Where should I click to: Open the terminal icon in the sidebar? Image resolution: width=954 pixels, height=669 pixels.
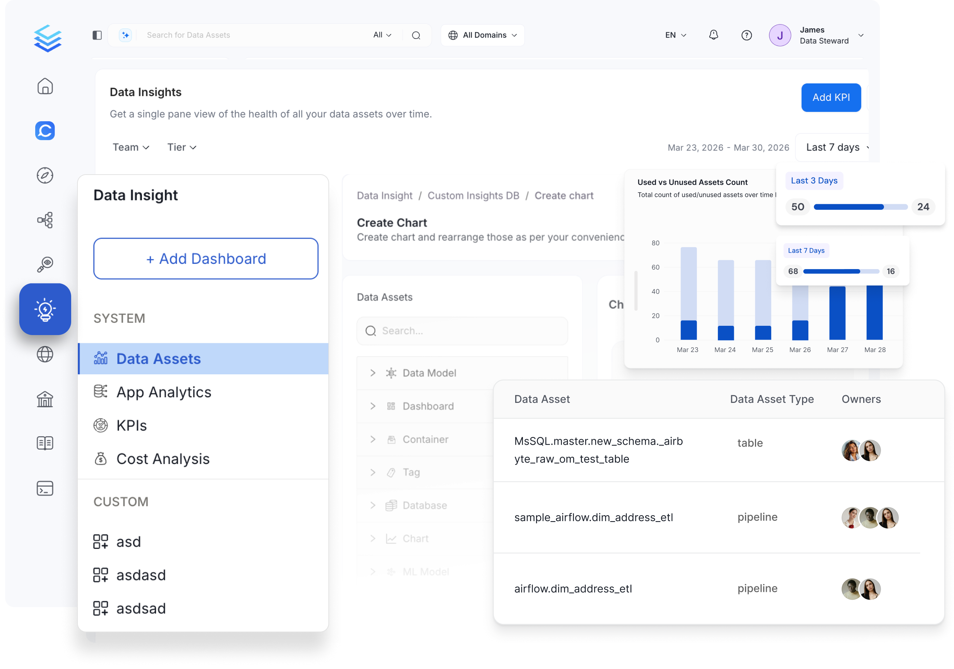(45, 488)
